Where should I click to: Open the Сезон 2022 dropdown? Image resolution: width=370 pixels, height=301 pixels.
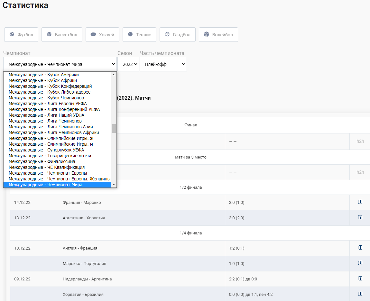[x=128, y=64]
